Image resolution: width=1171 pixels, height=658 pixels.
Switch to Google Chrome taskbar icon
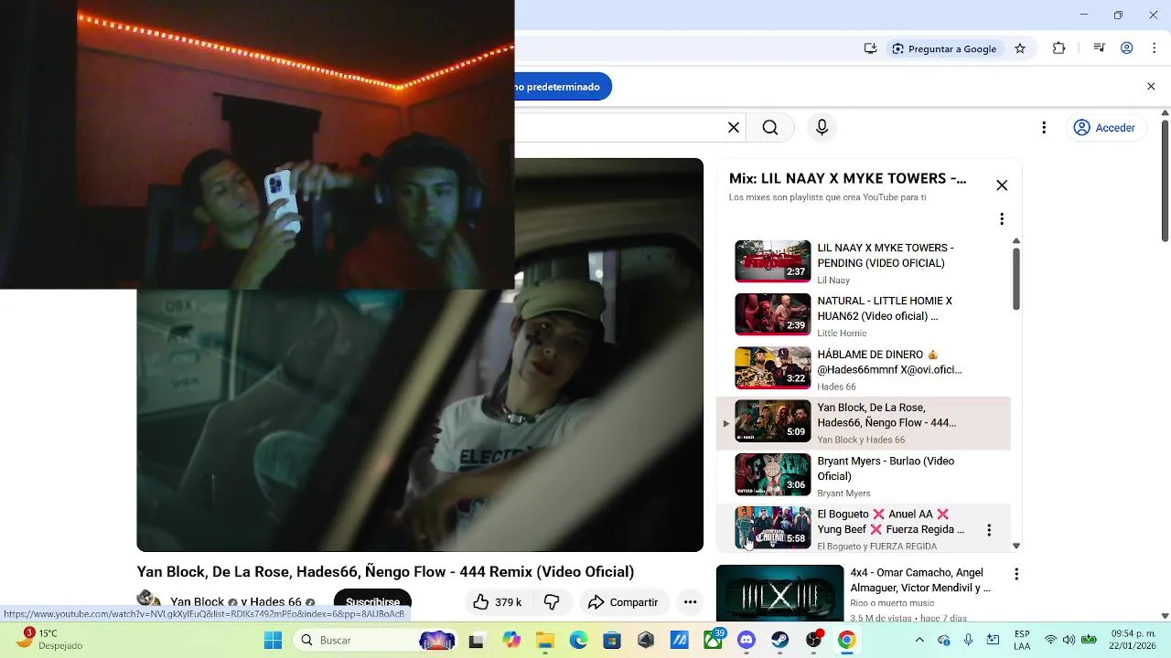point(847,641)
